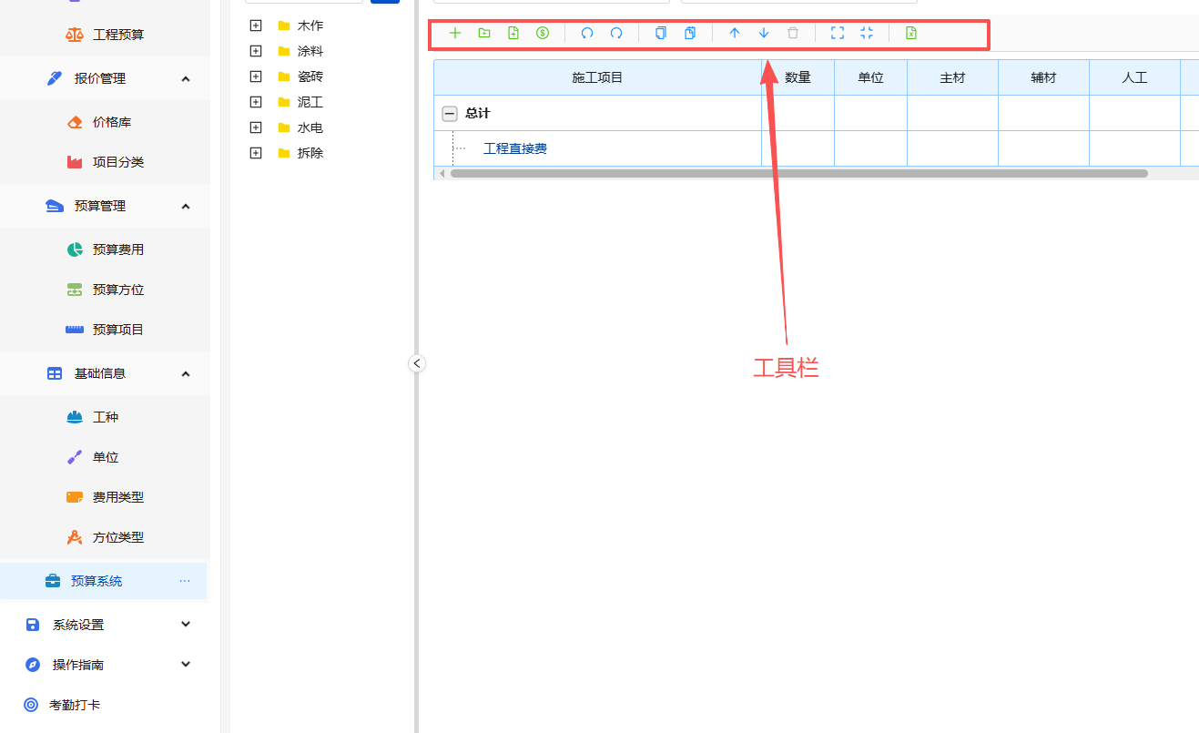Expand the 水电 tree node
The width and height of the screenshot is (1199, 733).
(256, 127)
